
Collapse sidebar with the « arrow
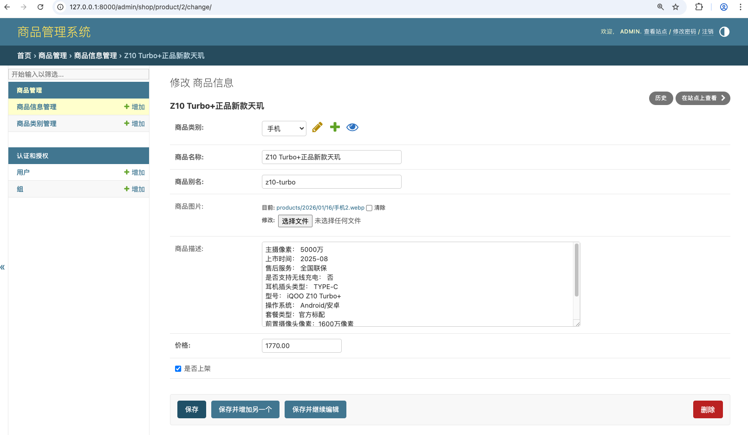point(3,267)
